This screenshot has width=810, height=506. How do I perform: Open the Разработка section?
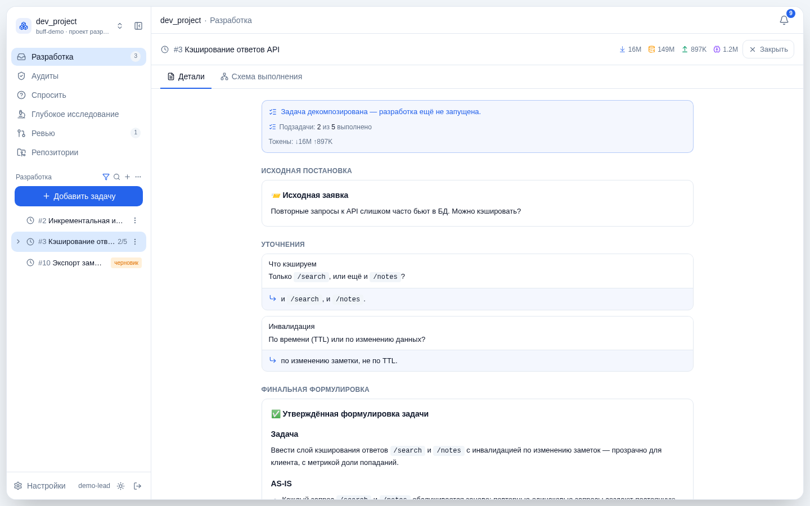(79, 57)
